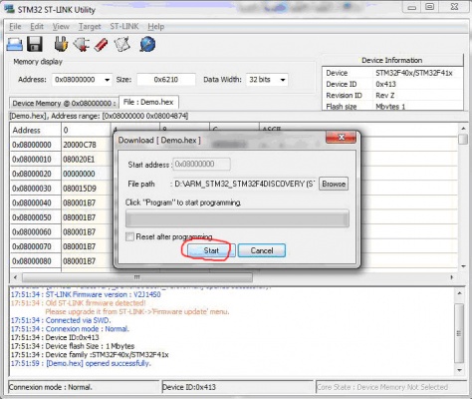
Task: Click address cell 0x08000000
Action: click(x=36, y=145)
